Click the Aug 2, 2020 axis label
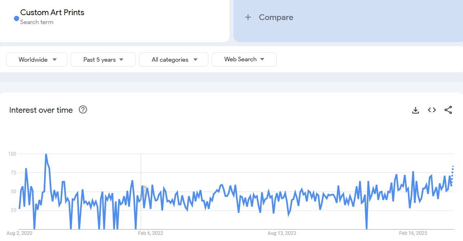 [x=19, y=233]
